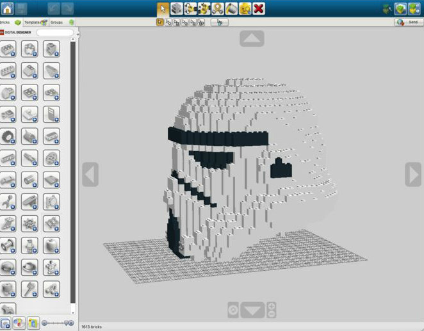Zoom out the camera view

(272, 314)
